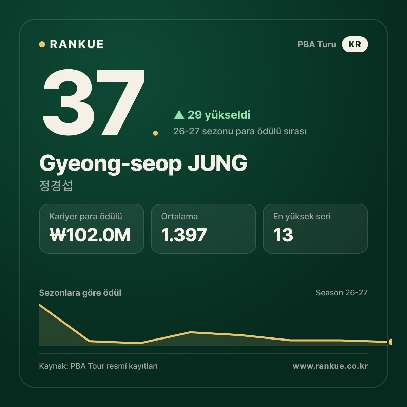The width and height of the screenshot is (407, 407).
Task: Open the En yüksek seri stat card
Action: 315,229
